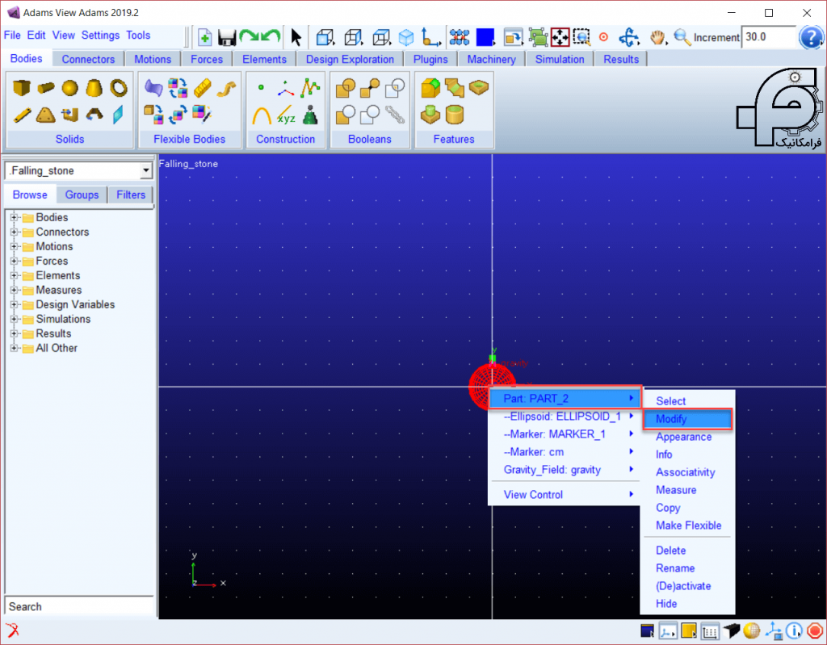Create a rigid body Box solid
Image resolution: width=827 pixels, height=645 pixels.
pyautogui.click(x=22, y=87)
